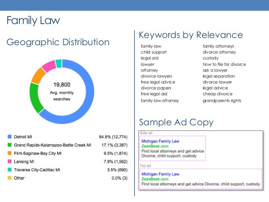Click keyword 'family law attorney'

click(160, 100)
